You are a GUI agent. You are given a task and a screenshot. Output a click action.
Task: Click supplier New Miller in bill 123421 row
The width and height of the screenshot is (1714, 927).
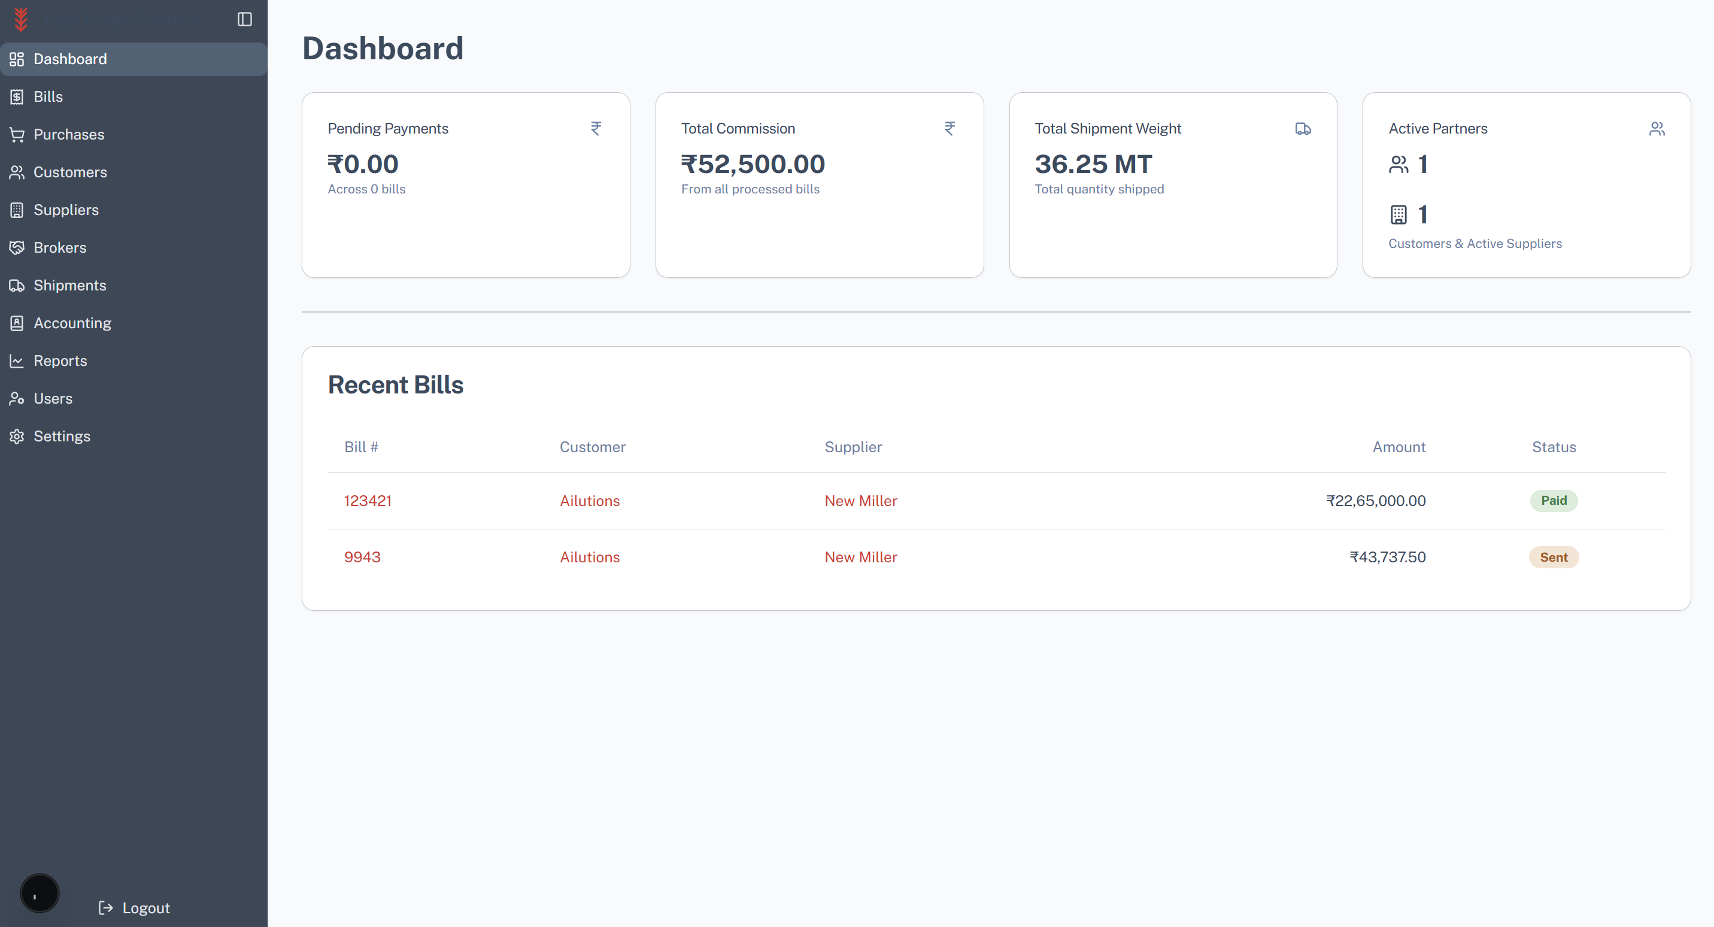point(861,501)
